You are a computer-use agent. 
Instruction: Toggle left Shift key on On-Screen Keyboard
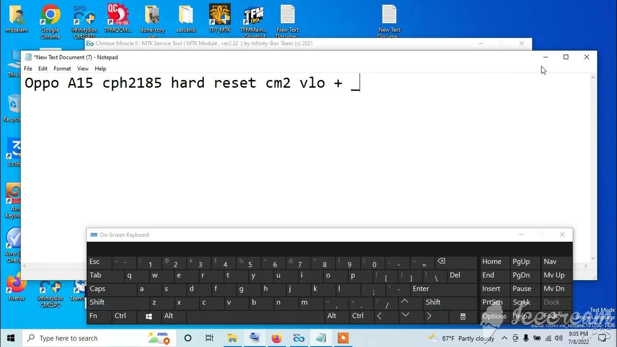pos(118,303)
